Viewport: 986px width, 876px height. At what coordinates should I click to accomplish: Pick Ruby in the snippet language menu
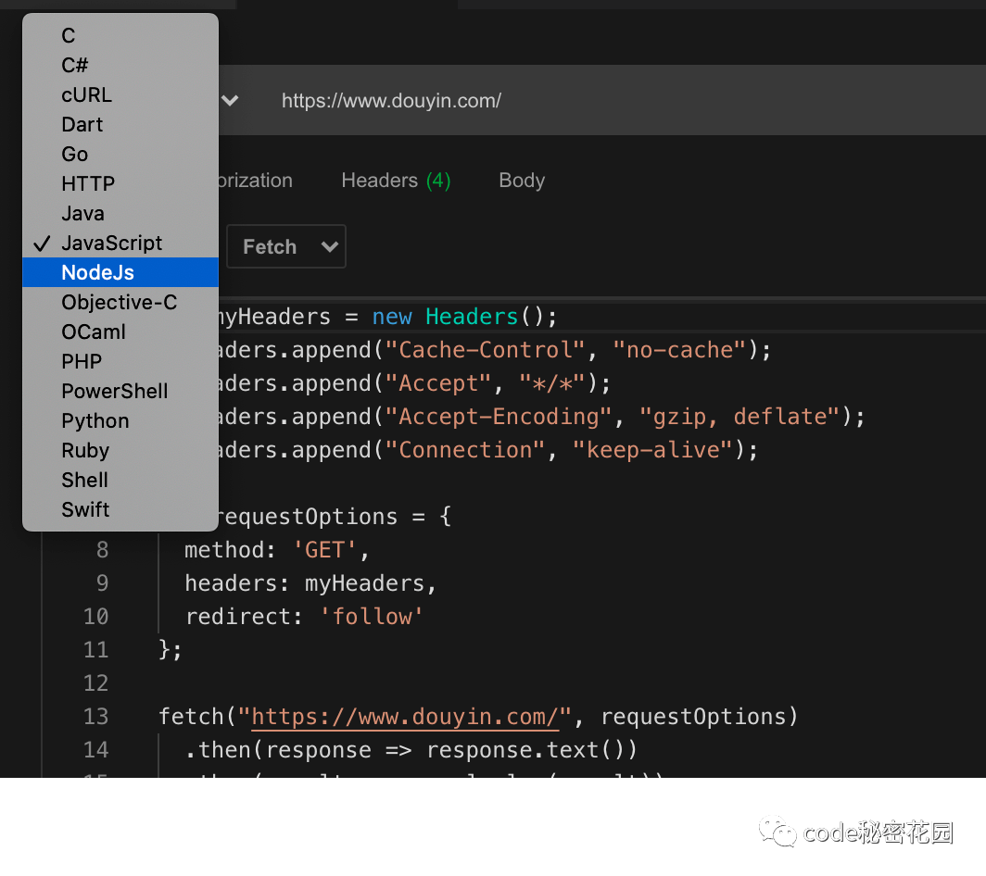pos(85,450)
